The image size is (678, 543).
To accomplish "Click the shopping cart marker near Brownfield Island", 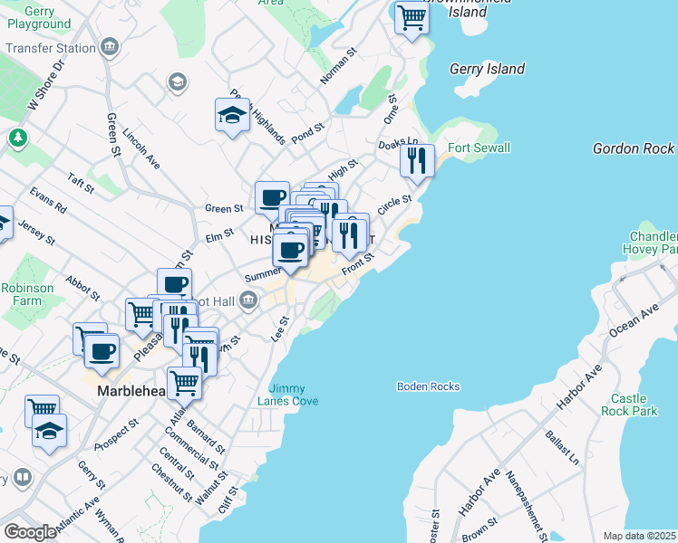I will click(412, 18).
